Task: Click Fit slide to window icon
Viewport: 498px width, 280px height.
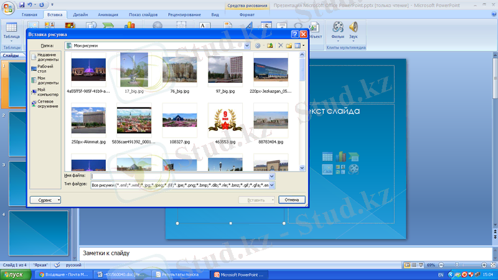Action: point(493,265)
